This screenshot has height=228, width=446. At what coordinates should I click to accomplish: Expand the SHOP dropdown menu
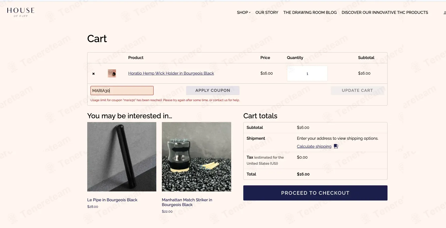244,12
